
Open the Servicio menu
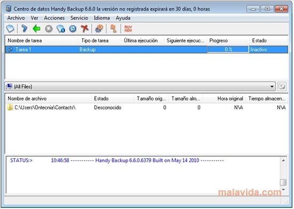click(79, 18)
